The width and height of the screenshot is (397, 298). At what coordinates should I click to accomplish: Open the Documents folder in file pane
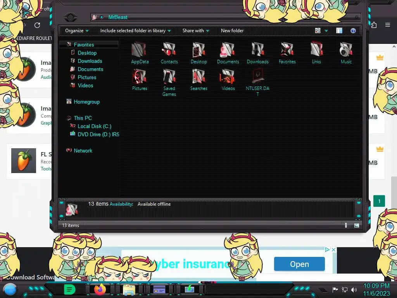click(228, 53)
